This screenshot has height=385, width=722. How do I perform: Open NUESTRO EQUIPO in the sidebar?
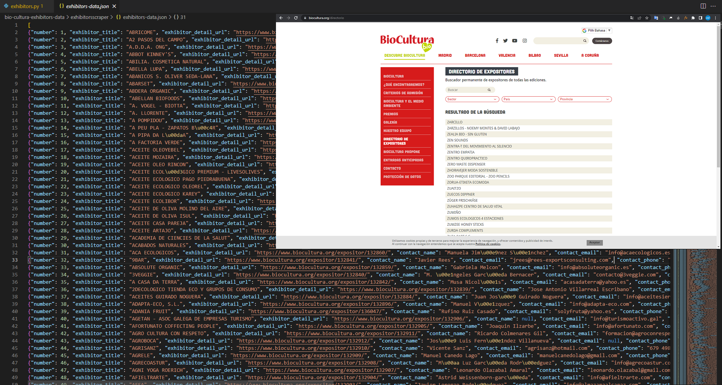tap(397, 131)
